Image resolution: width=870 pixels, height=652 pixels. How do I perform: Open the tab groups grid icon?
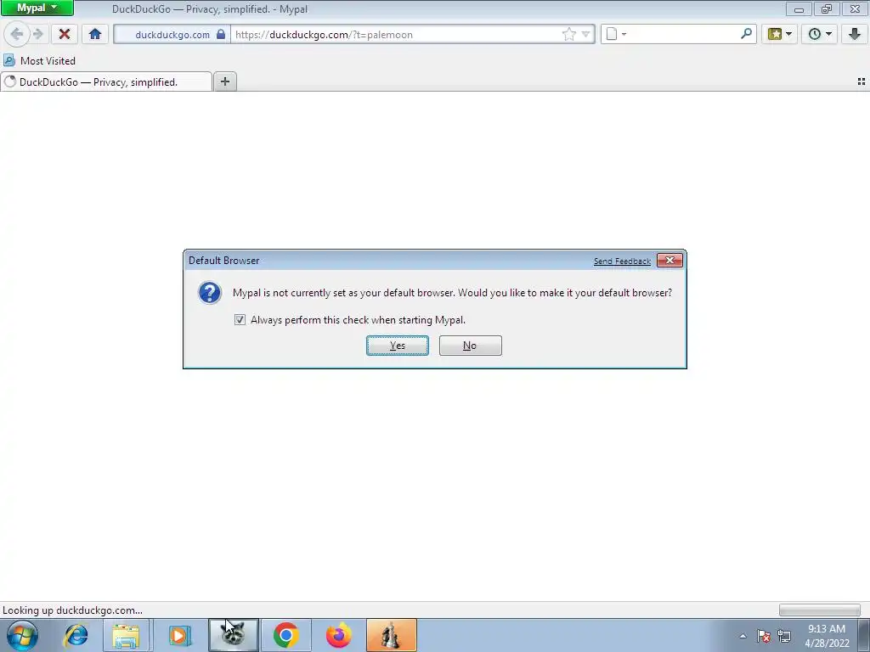click(x=862, y=81)
